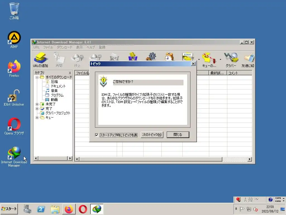Image resolution: width=286 pixels, height=215 pixels.
Task: Select the Internet Download Manager desktop icon
Action: 14,157
